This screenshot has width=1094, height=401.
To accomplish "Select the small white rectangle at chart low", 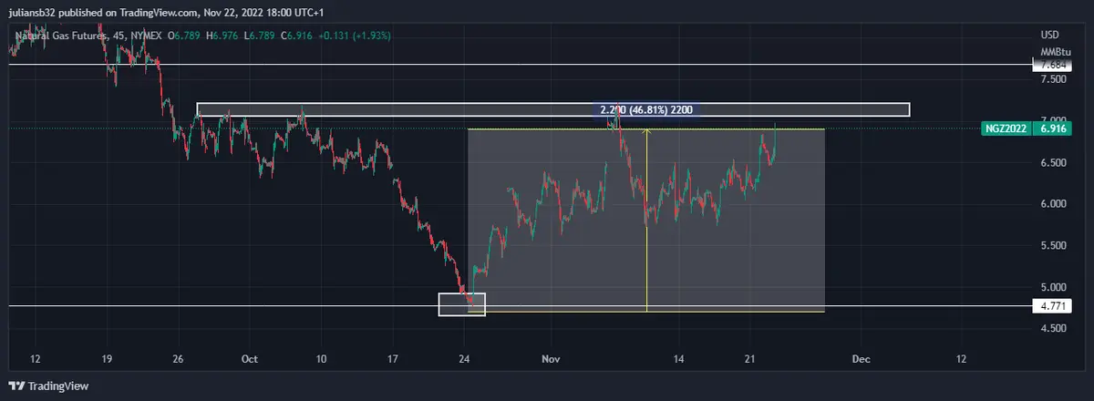I will point(462,304).
